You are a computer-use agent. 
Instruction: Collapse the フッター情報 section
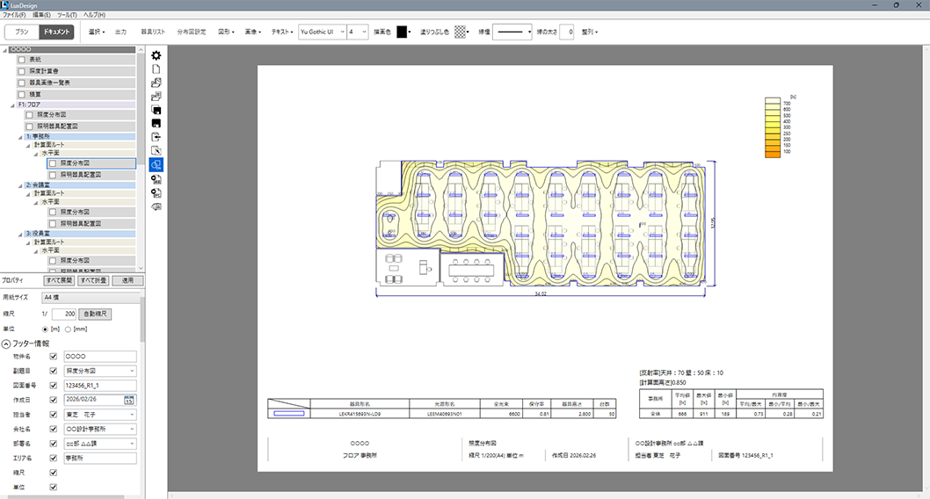5,343
